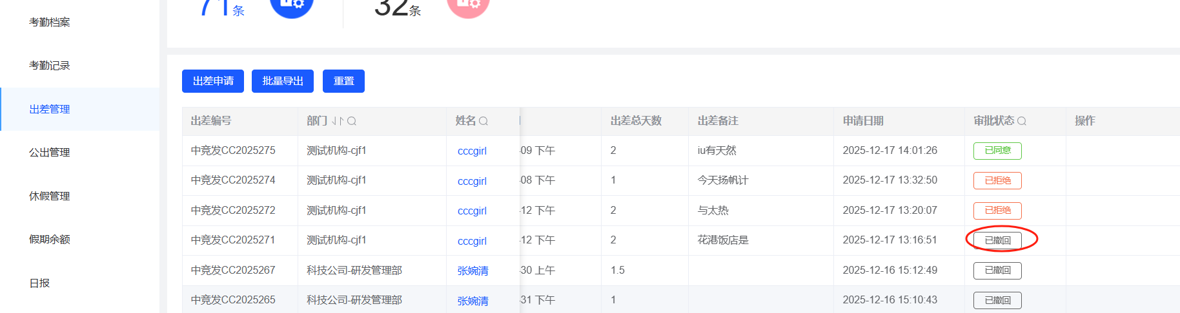
Task: Go to 公出管理 page
Action: coord(50,152)
